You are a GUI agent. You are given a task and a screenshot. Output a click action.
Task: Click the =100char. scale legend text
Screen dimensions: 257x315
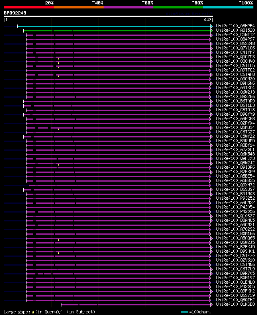[200, 312]
